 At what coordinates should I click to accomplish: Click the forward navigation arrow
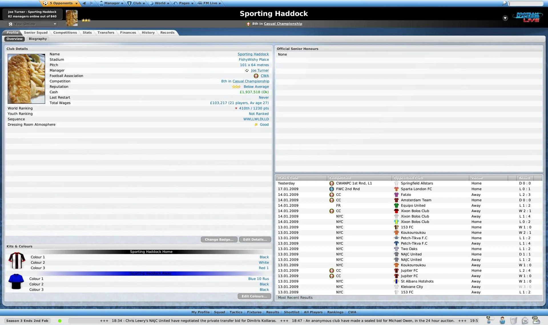click(x=91, y=3)
